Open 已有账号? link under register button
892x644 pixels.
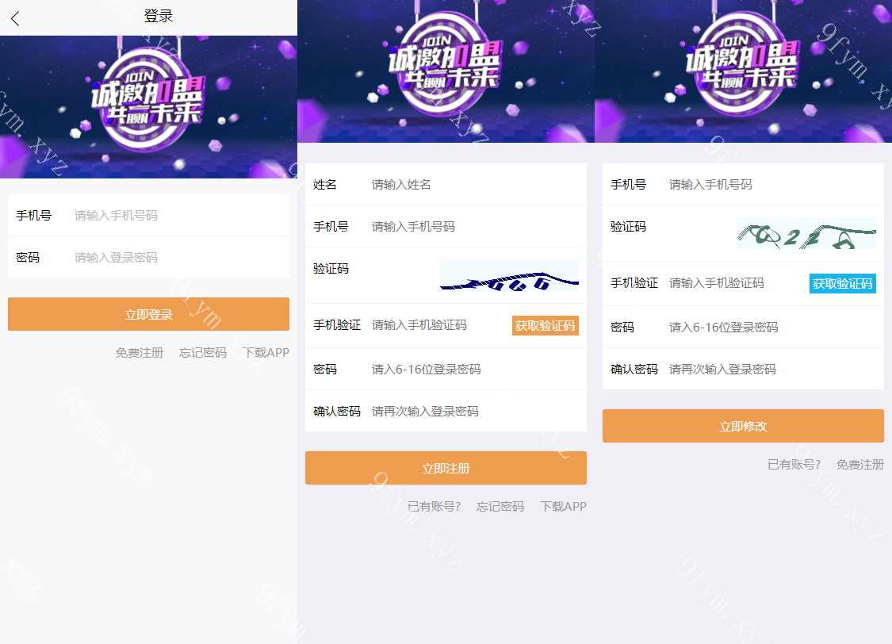point(434,506)
